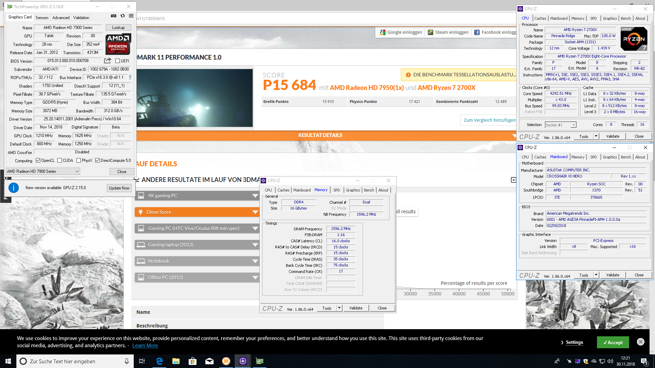This screenshot has width=655, height=368.
Task: Click the volume speaker icon in system tray
Action: pyautogui.click(x=610, y=361)
